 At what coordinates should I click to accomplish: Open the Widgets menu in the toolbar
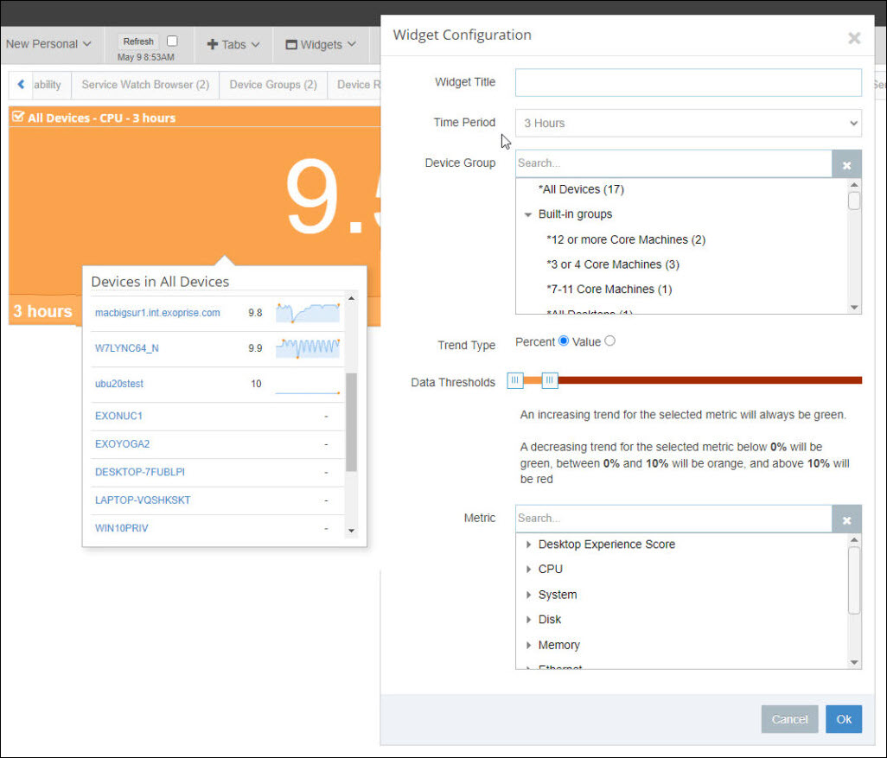pyautogui.click(x=321, y=45)
